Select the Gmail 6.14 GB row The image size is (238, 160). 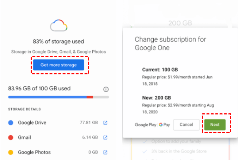click(55, 137)
